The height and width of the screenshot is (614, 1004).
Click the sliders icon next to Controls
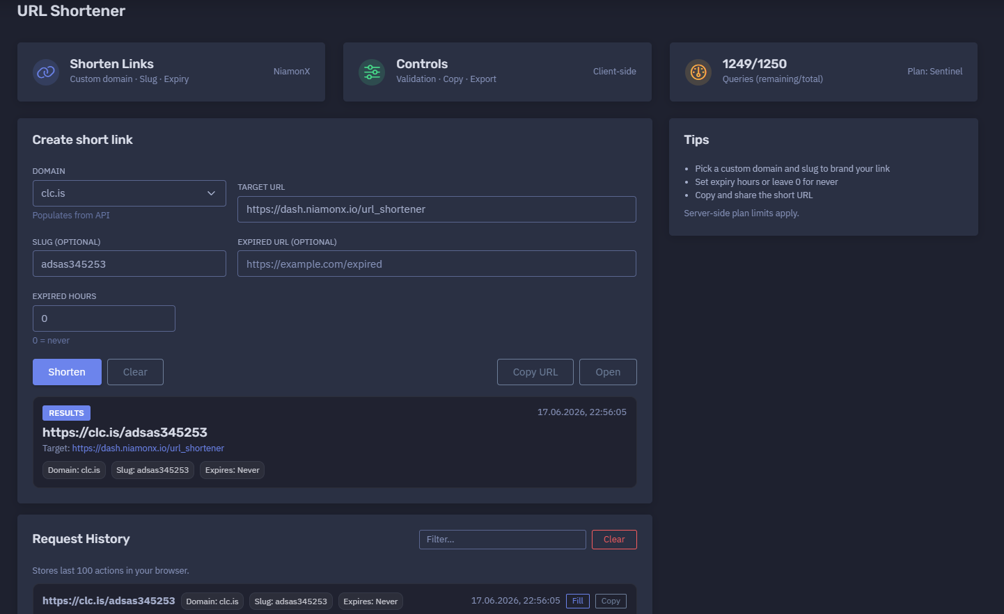coord(372,72)
